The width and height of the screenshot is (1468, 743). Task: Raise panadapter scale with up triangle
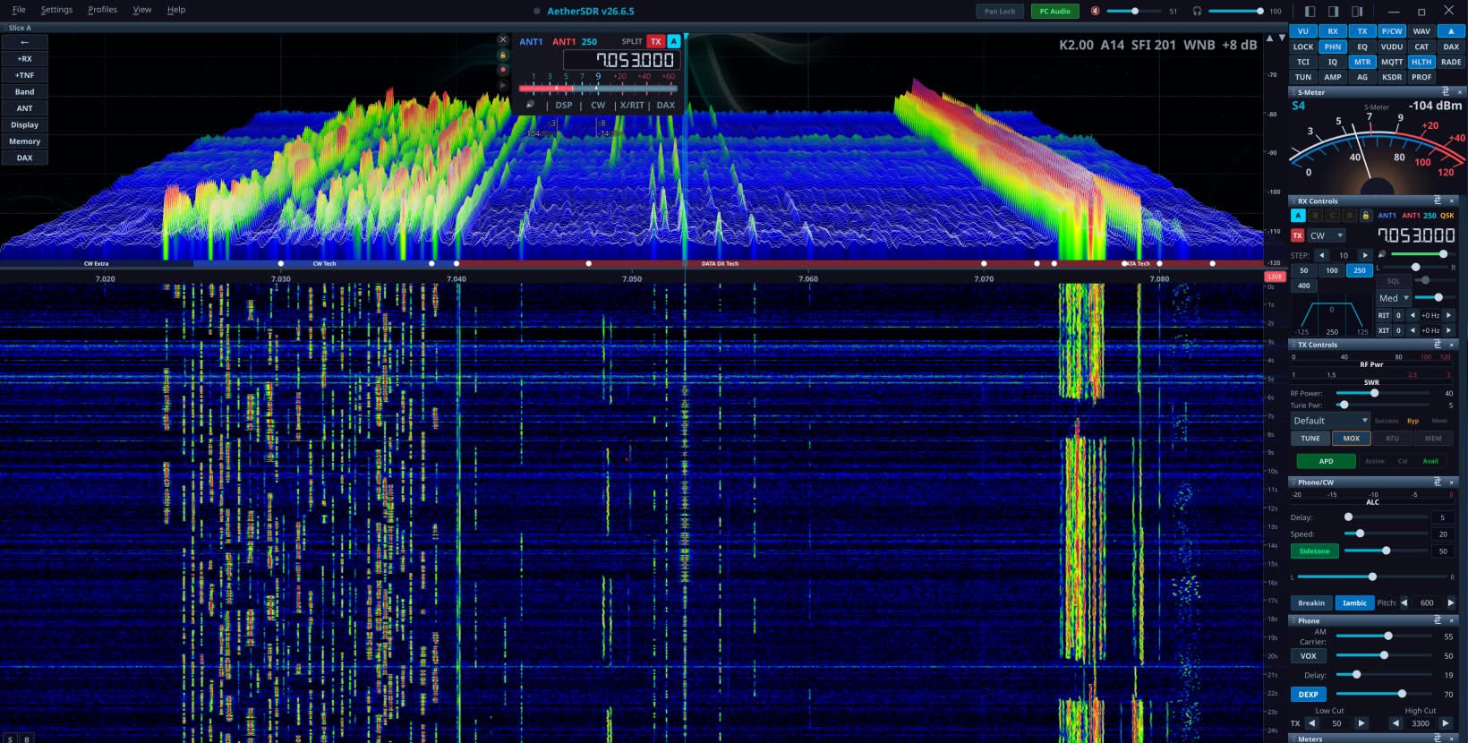(x=1269, y=38)
